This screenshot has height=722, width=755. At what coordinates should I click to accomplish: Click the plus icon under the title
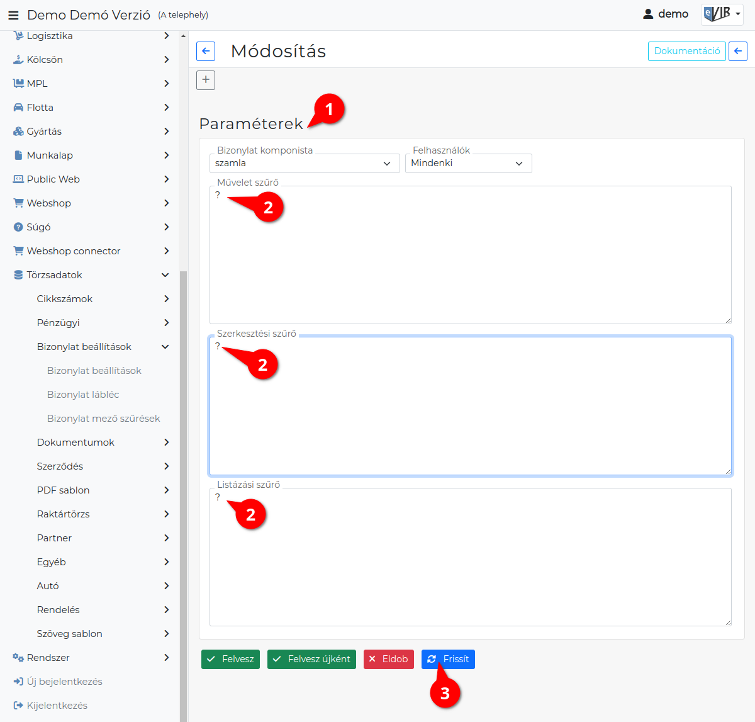click(206, 80)
